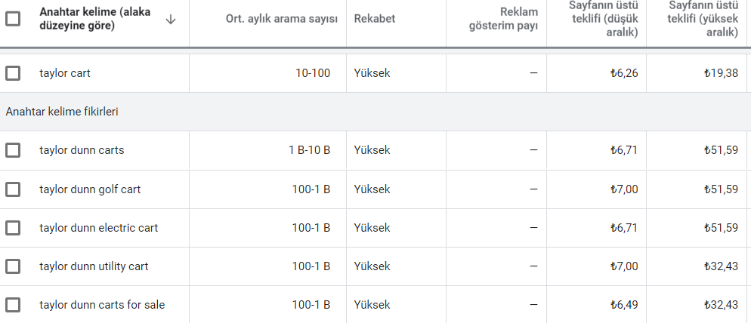The width and height of the screenshot is (751, 323).
Task: Select the taylor cart keyword text
Action: click(65, 73)
